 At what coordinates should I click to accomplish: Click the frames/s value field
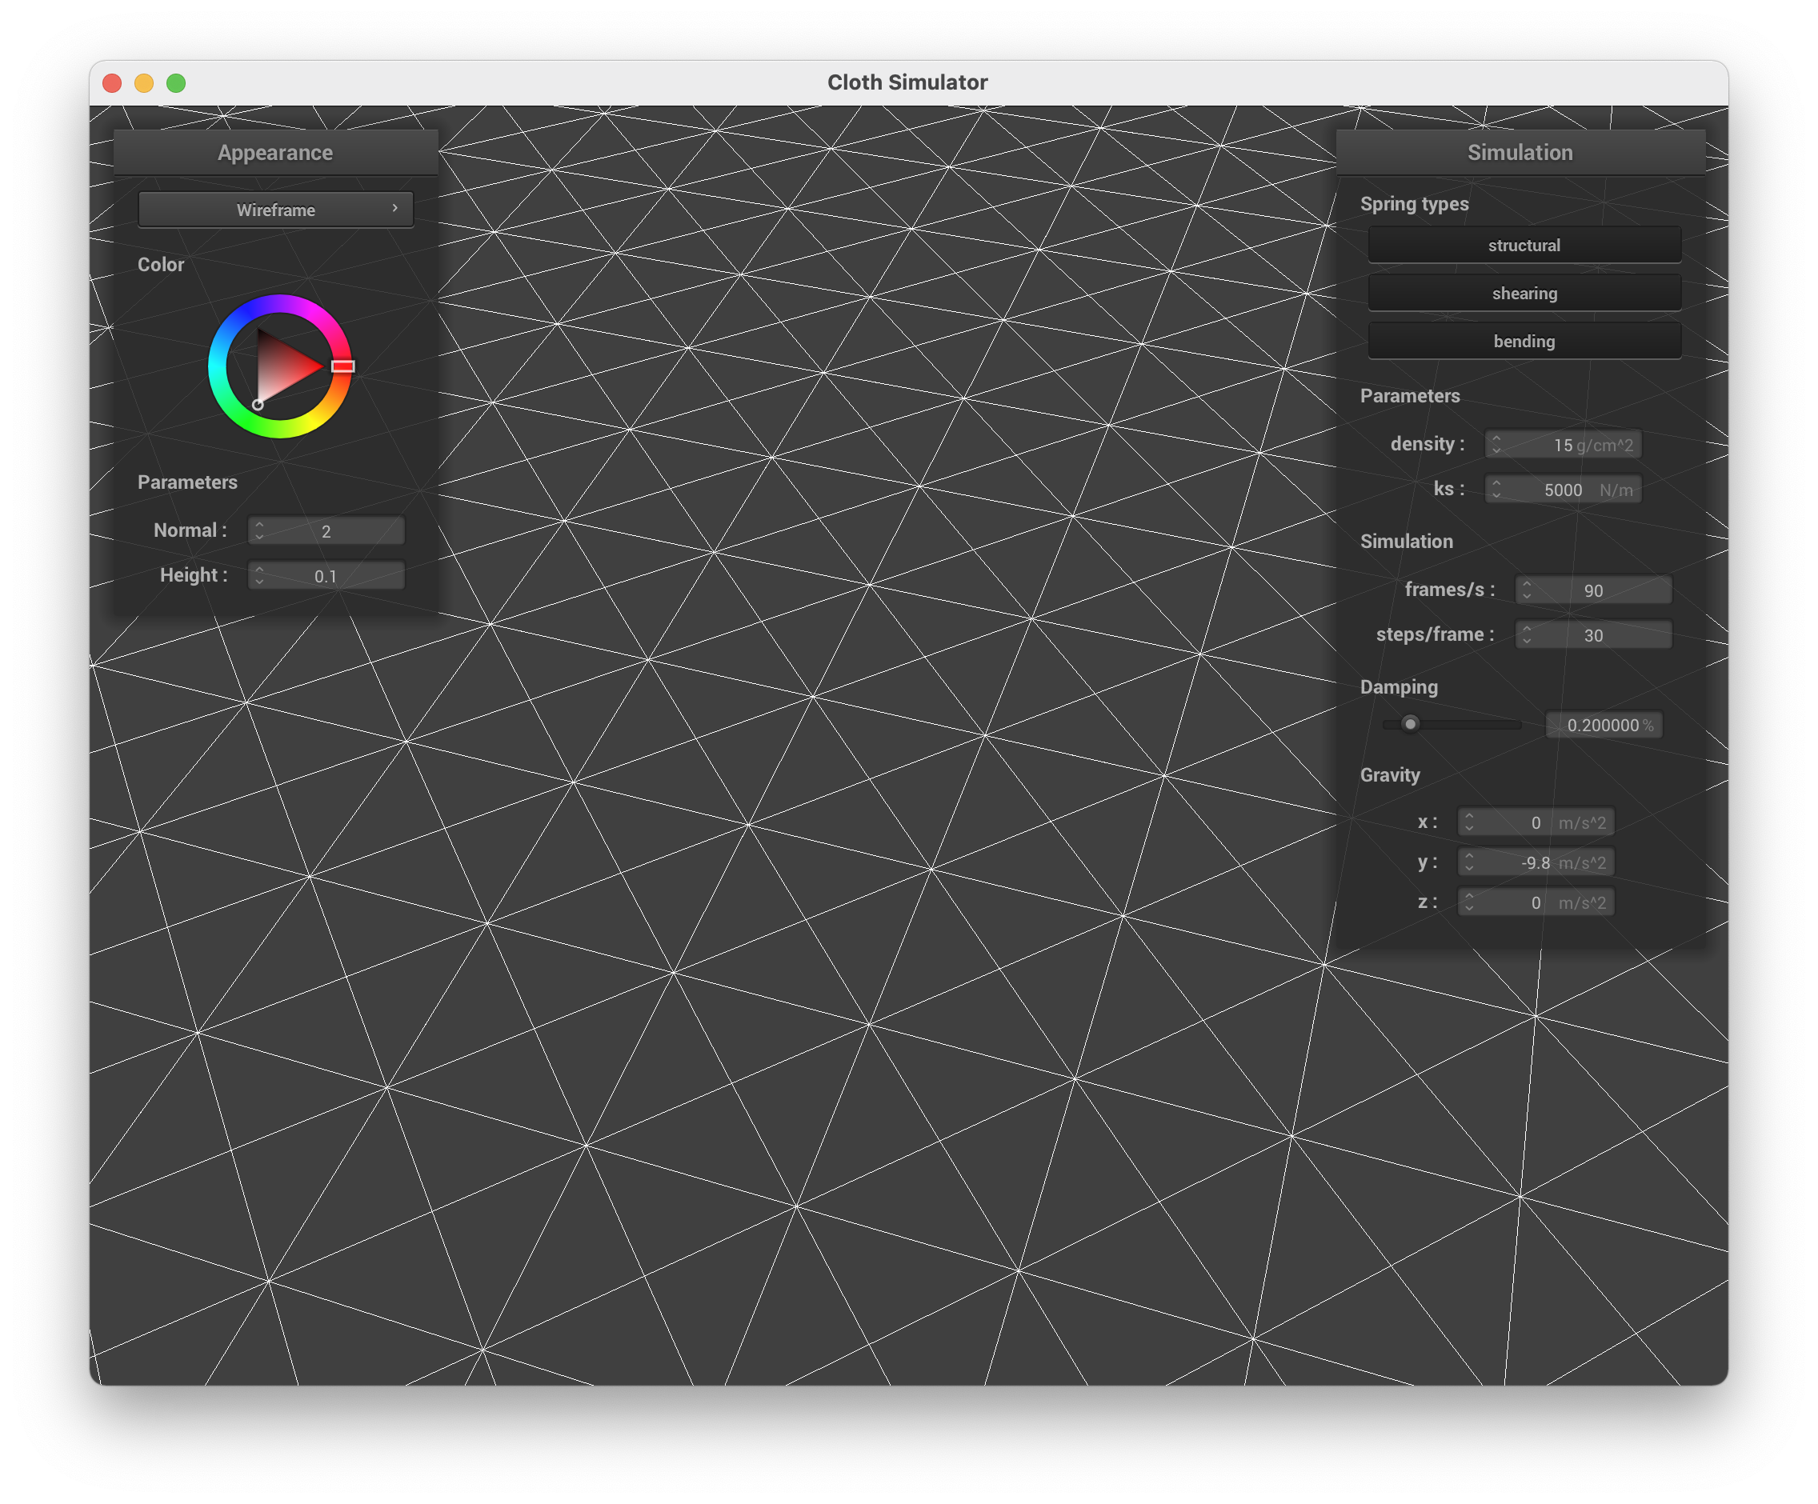point(1593,590)
